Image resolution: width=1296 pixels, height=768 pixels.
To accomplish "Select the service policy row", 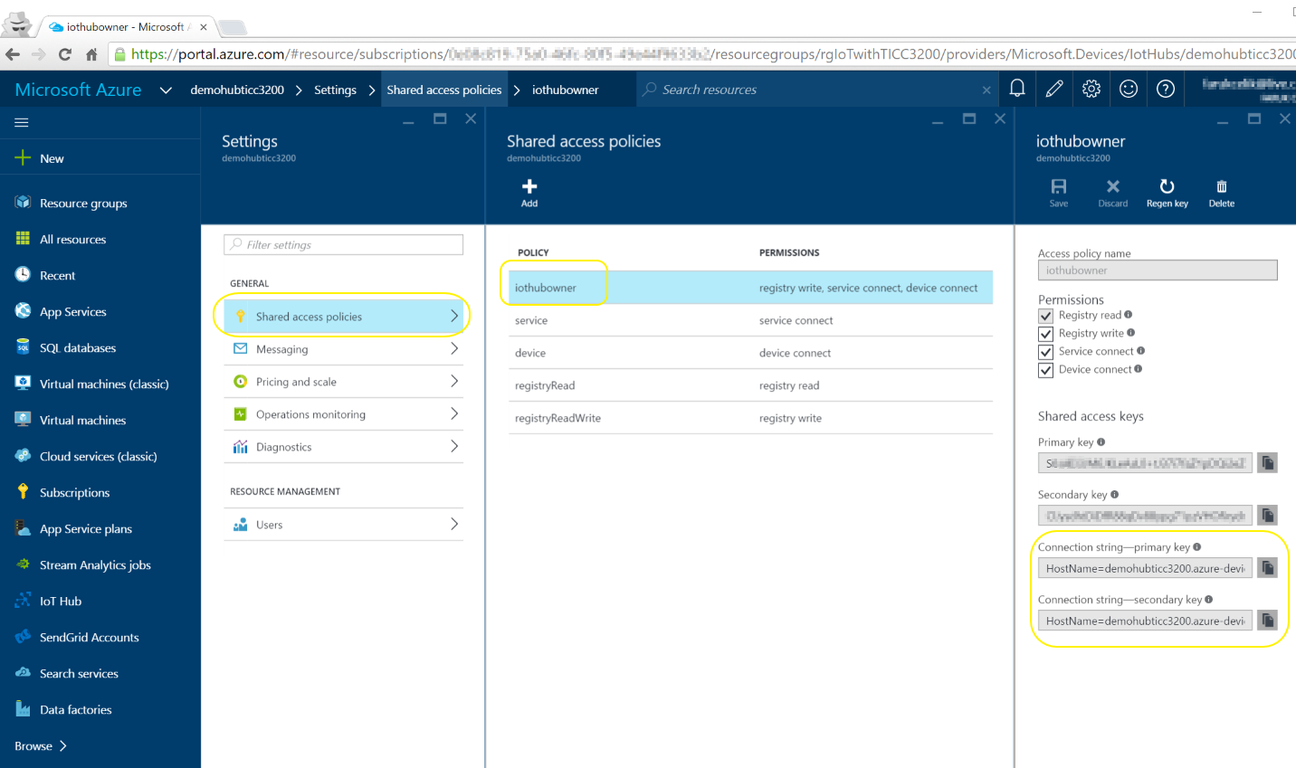I will click(x=750, y=320).
